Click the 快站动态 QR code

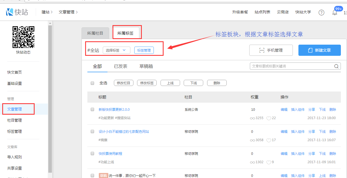(23, 37)
